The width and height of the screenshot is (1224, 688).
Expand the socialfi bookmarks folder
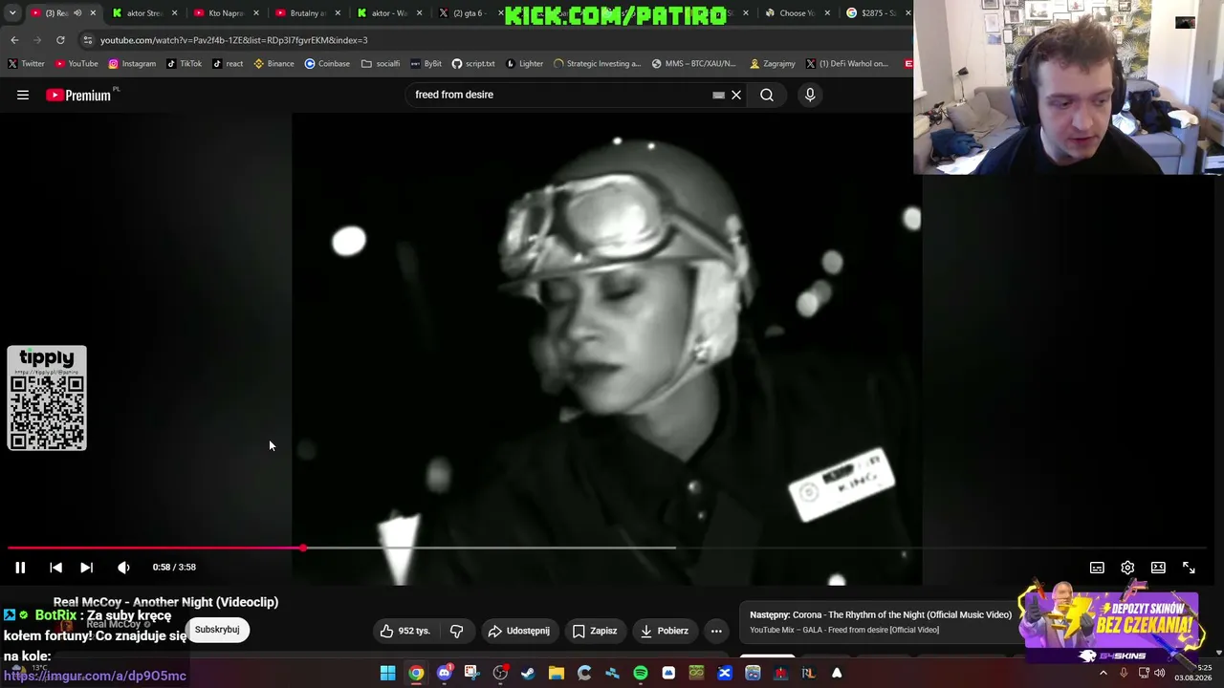pyautogui.click(x=381, y=64)
